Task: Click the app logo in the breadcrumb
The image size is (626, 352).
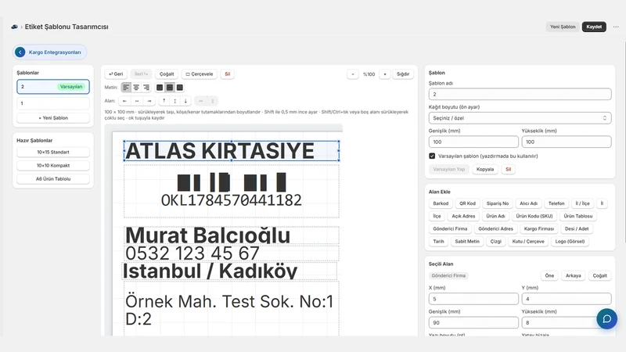Action: click(x=14, y=27)
